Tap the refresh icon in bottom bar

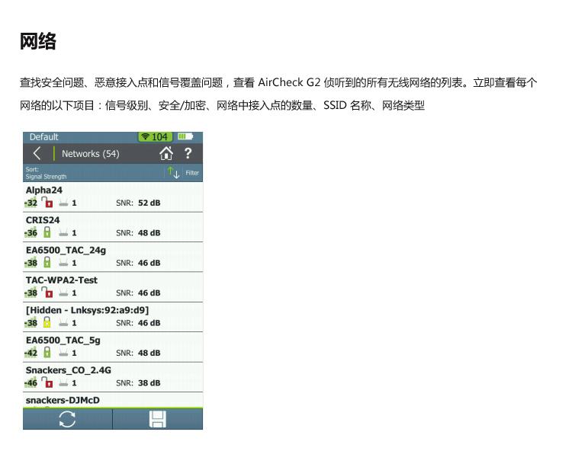pyautogui.click(x=67, y=419)
